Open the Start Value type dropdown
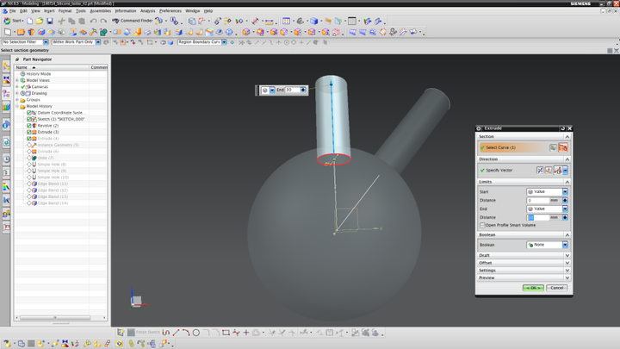This screenshot has width=620, height=349. pos(565,191)
